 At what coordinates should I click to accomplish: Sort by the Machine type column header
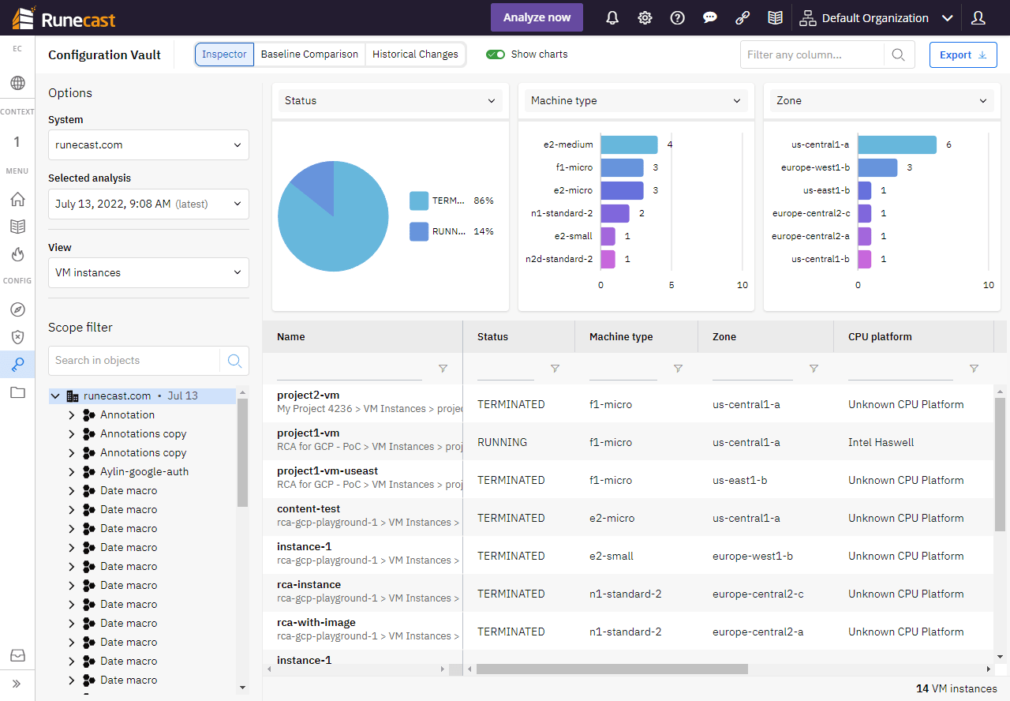point(621,337)
